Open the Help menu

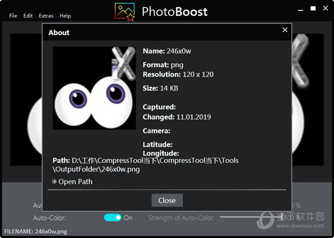point(65,16)
